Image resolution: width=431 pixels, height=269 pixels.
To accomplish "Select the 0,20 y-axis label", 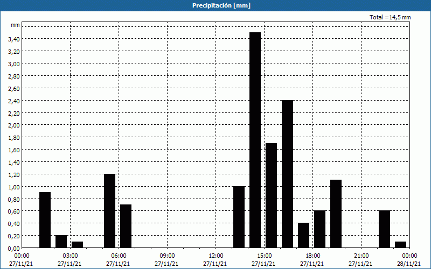I will [14, 236].
